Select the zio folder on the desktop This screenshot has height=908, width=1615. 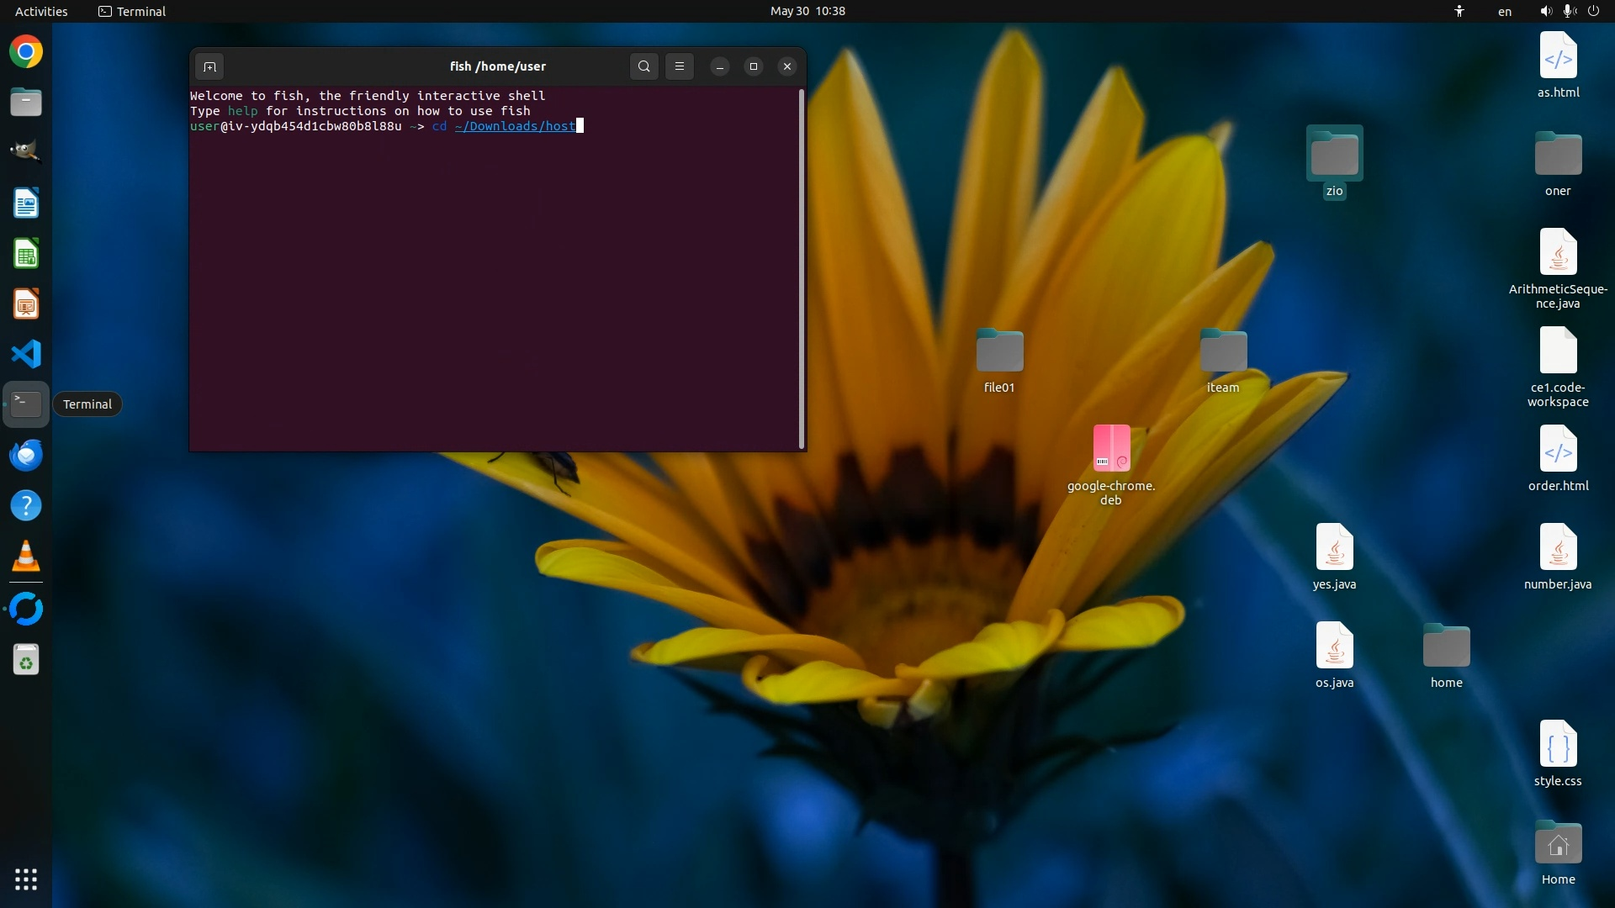tap(1334, 155)
